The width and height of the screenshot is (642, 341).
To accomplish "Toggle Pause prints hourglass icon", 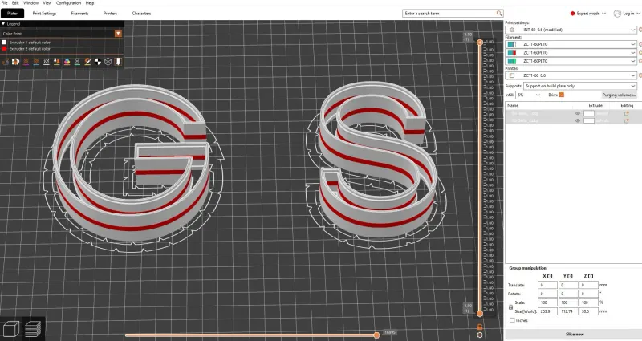I will tap(77, 62).
